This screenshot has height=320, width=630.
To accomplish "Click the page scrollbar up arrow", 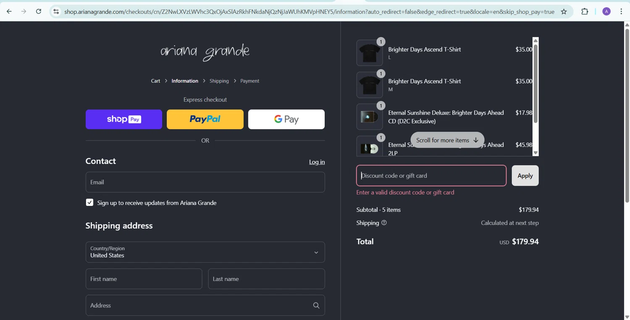I will click(x=627, y=25).
